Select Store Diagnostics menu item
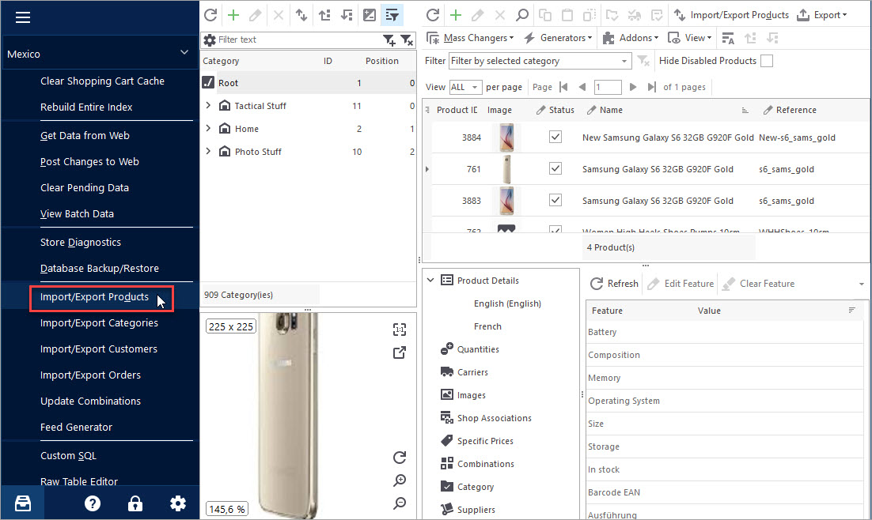872x520 pixels. [x=81, y=243]
